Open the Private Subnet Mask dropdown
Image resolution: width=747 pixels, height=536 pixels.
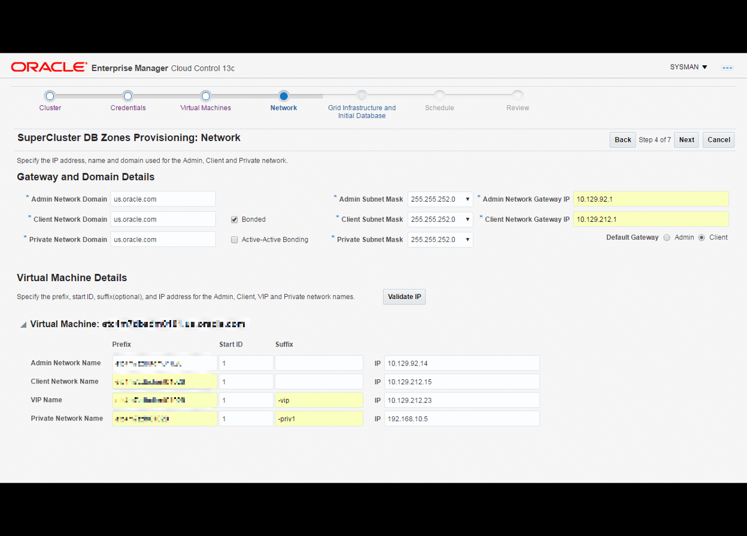click(441, 239)
